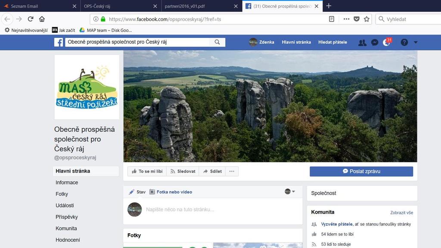Screen dimensions: 441x248
Task: Select Fotka nebo video composer tab
Action: coord(171,192)
